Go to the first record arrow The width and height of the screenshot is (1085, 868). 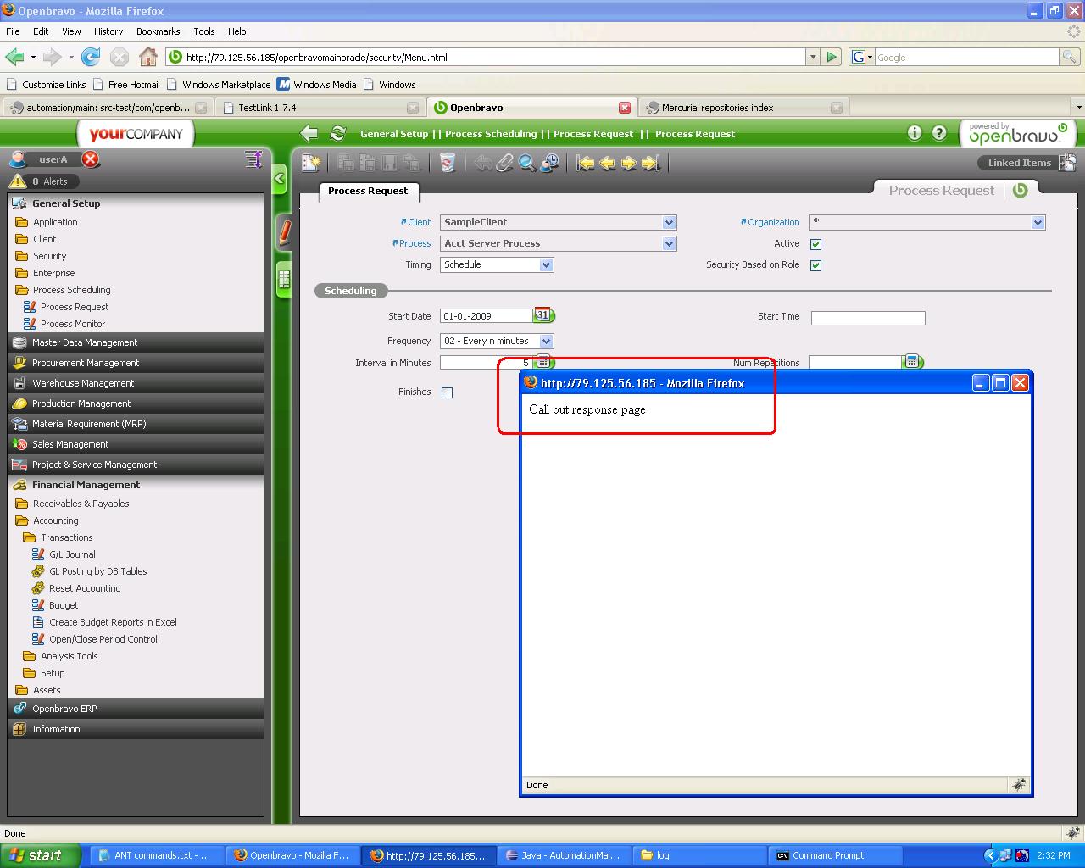[x=586, y=163]
